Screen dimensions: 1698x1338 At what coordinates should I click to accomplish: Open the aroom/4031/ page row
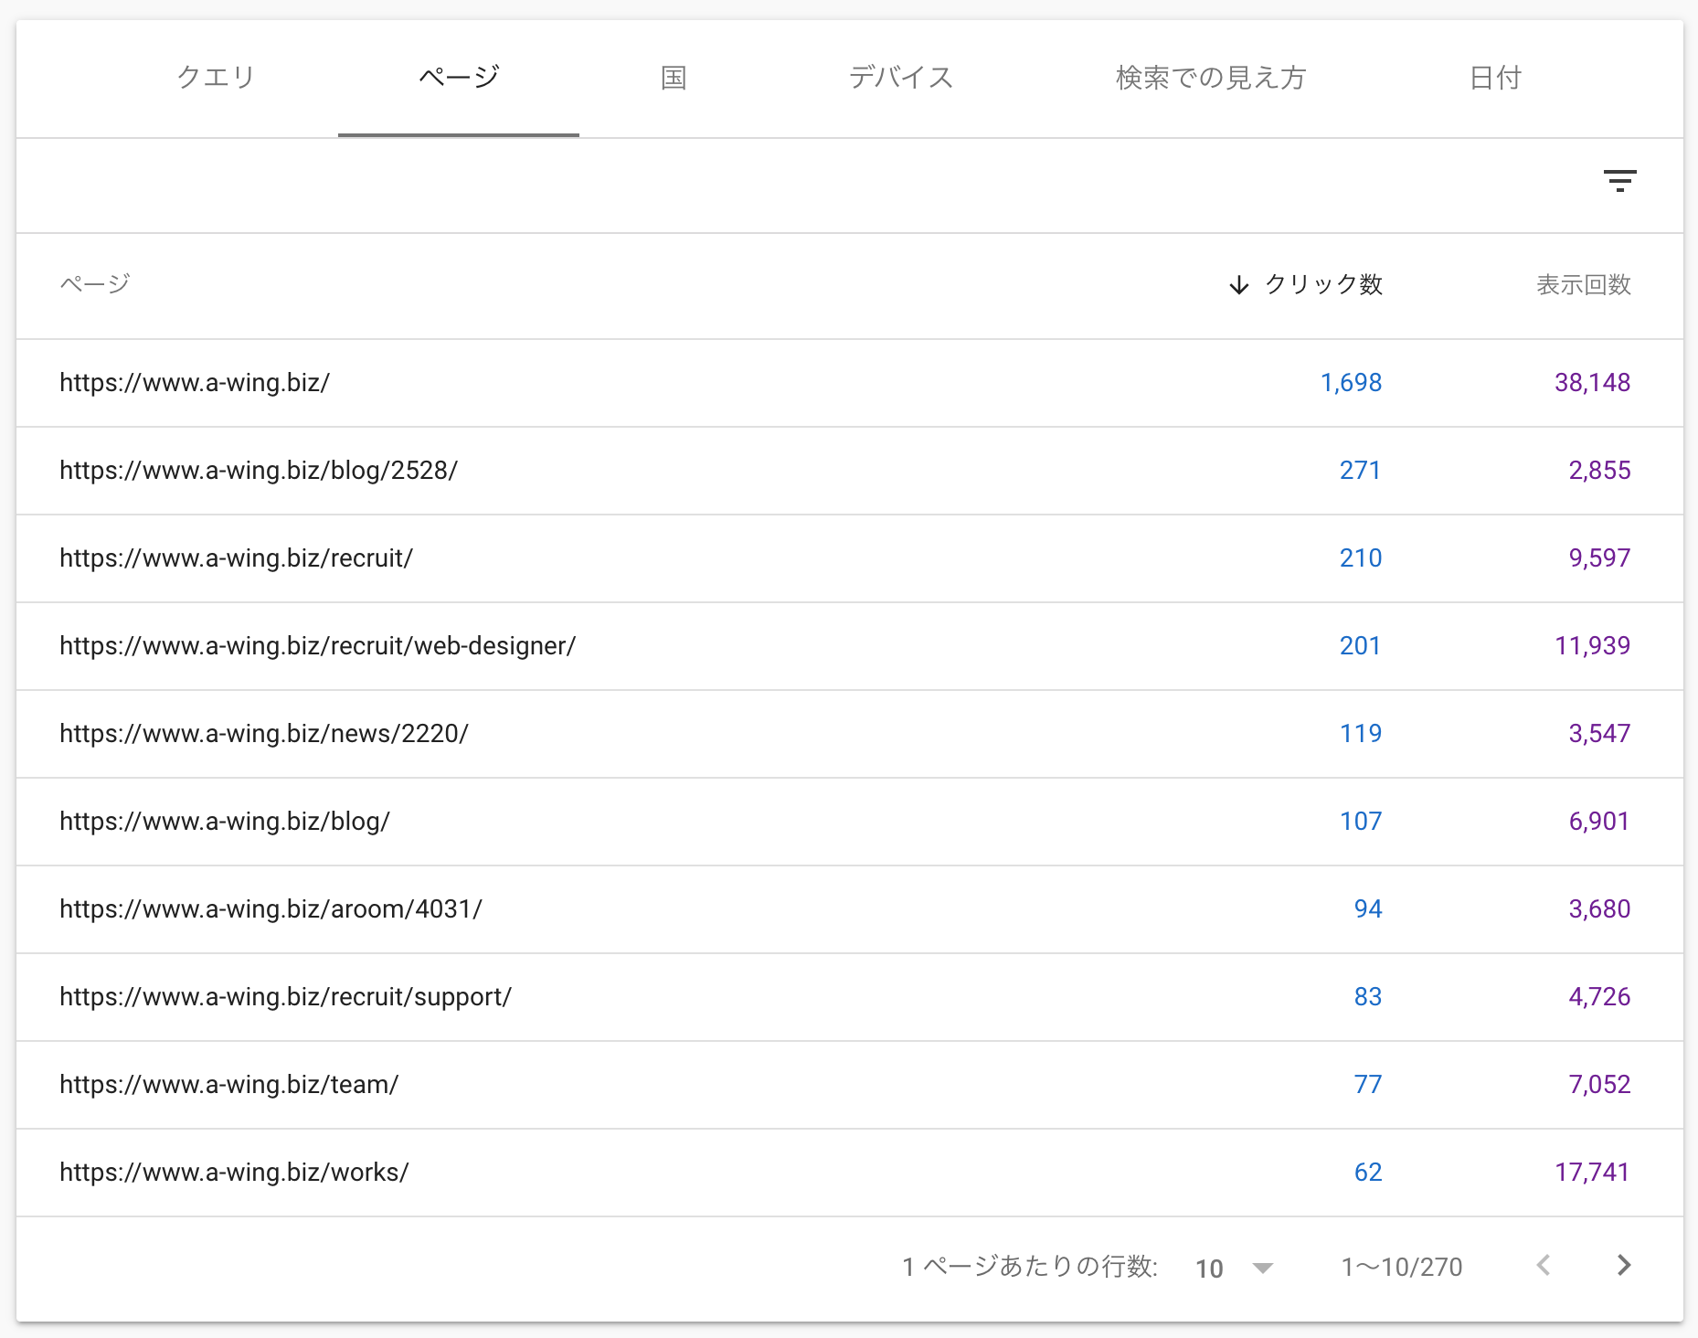pyautogui.click(x=271, y=909)
